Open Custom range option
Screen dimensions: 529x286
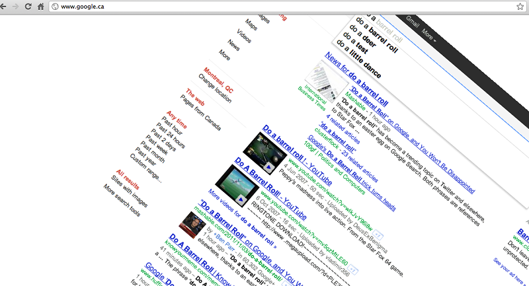[x=145, y=168]
